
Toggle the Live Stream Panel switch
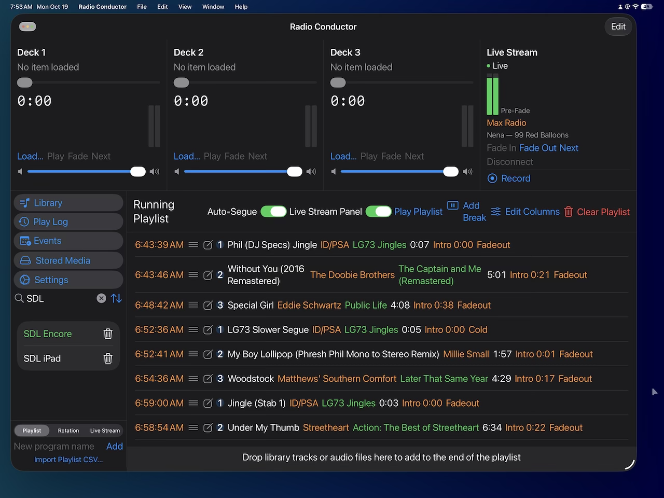(x=379, y=212)
